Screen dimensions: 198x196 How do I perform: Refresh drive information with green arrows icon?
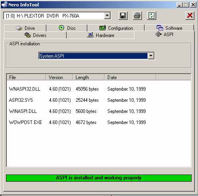click(151, 16)
